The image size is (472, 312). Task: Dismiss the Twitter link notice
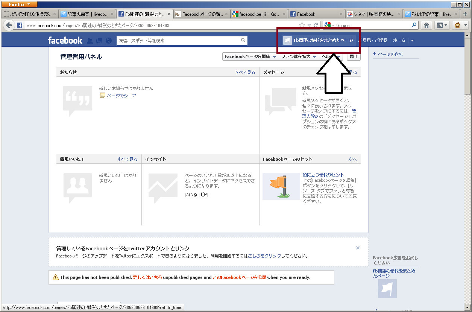click(358, 248)
